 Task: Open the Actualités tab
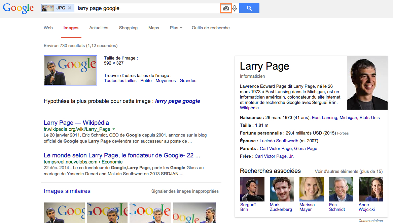click(x=99, y=28)
